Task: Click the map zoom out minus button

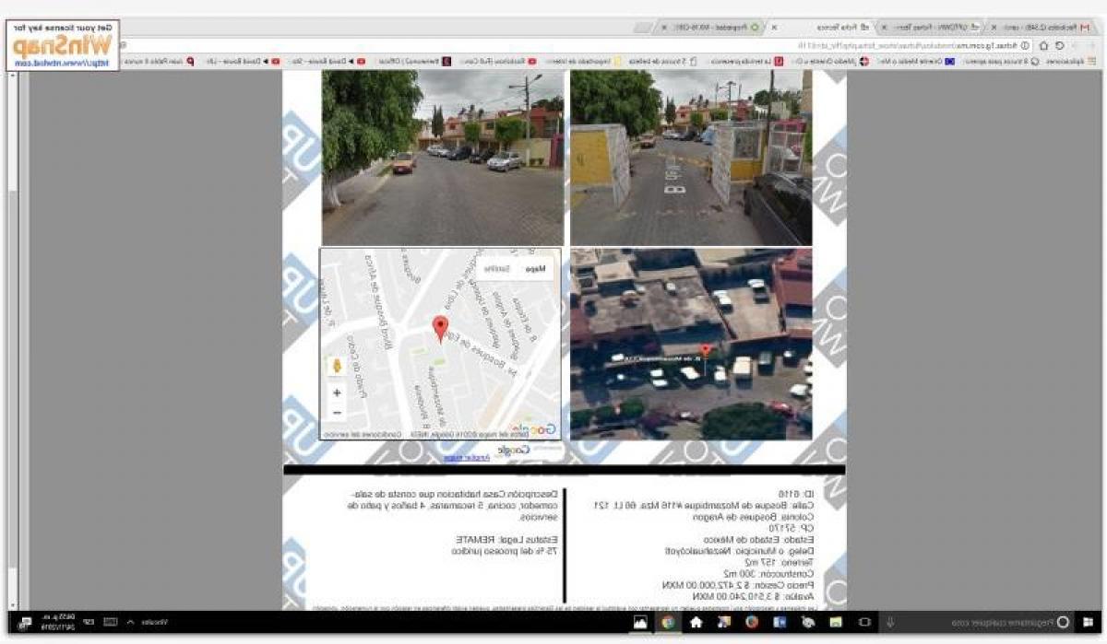Action: click(x=337, y=413)
